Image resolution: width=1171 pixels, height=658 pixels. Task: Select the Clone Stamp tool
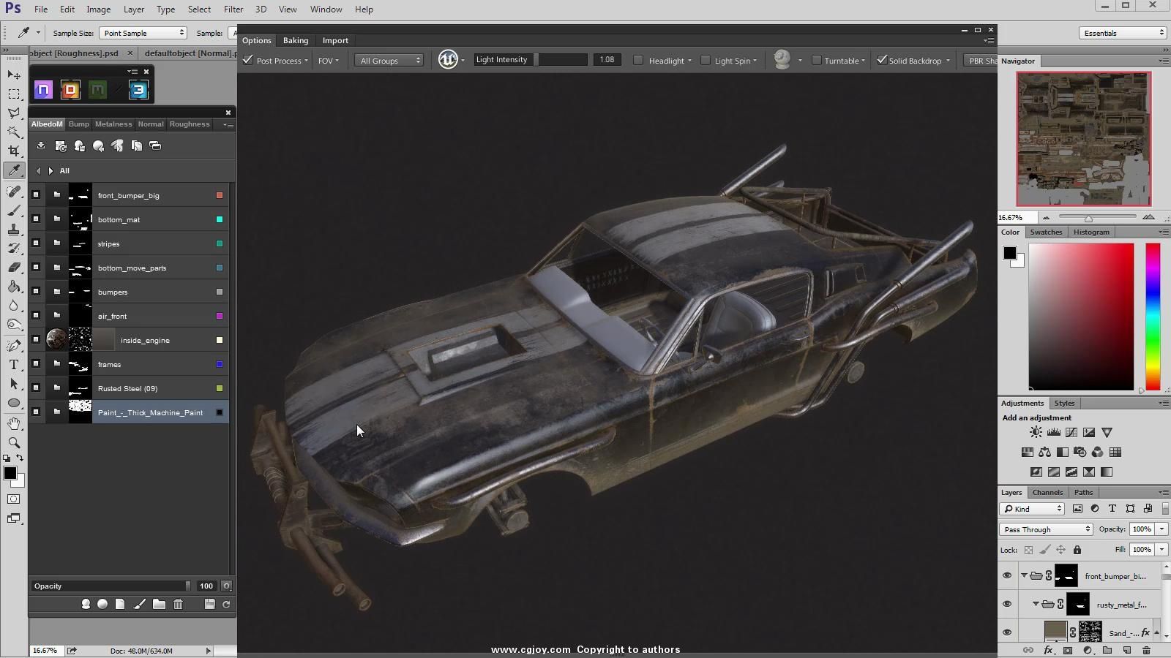pyautogui.click(x=14, y=230)
